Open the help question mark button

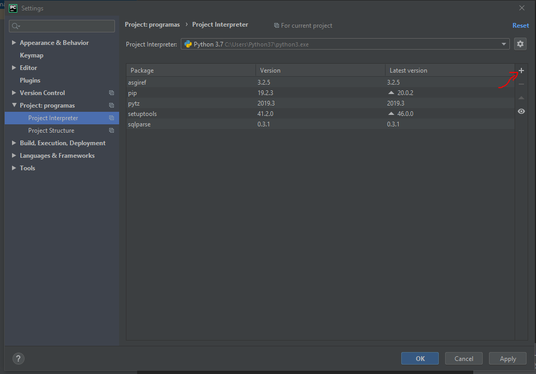18,359
